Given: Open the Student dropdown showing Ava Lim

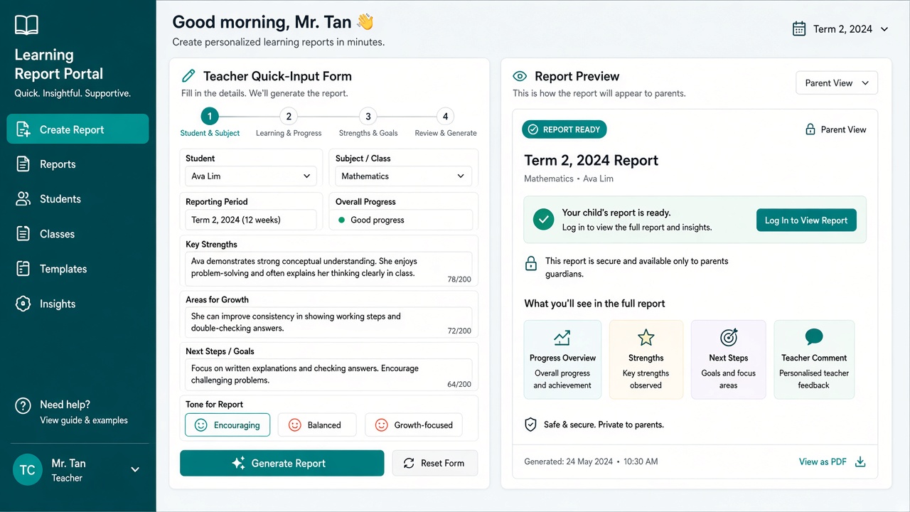Looking at the screenshot, I should [x=251, y=176].
